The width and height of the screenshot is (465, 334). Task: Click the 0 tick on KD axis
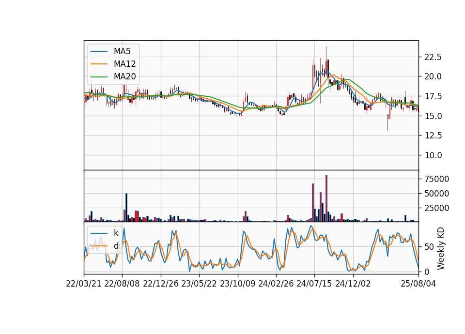pyautogui.click(x=427, y=272)
